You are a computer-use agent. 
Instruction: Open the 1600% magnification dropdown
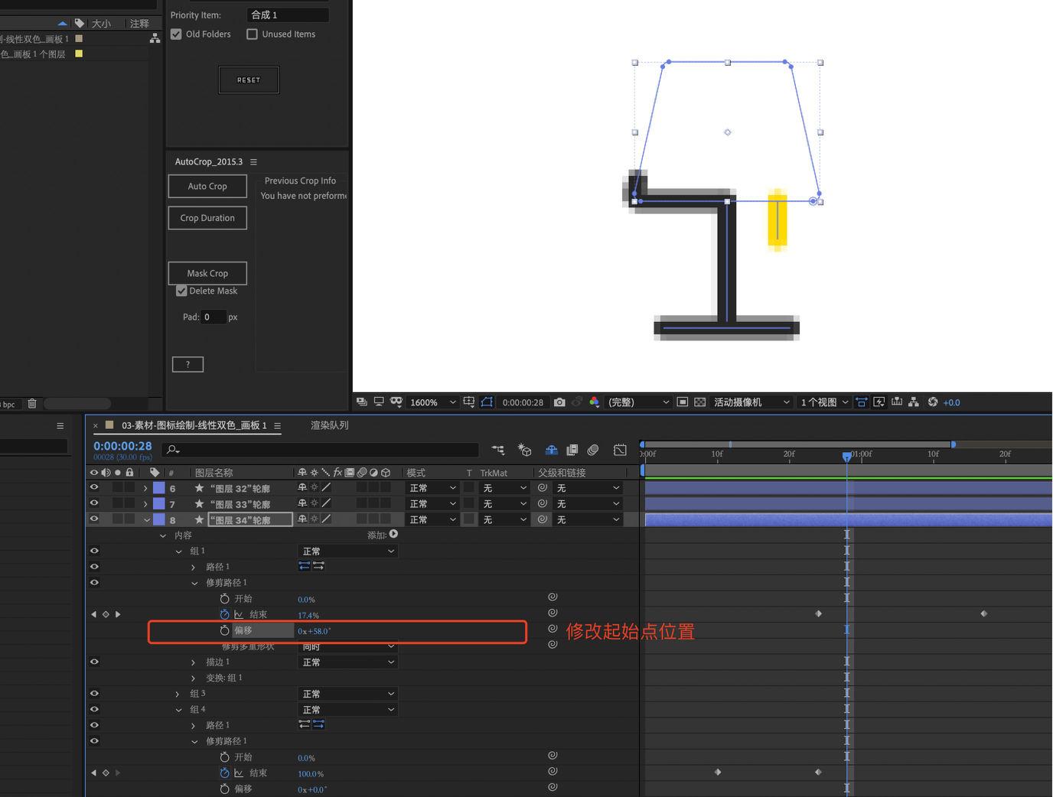[x=432, y=402]
